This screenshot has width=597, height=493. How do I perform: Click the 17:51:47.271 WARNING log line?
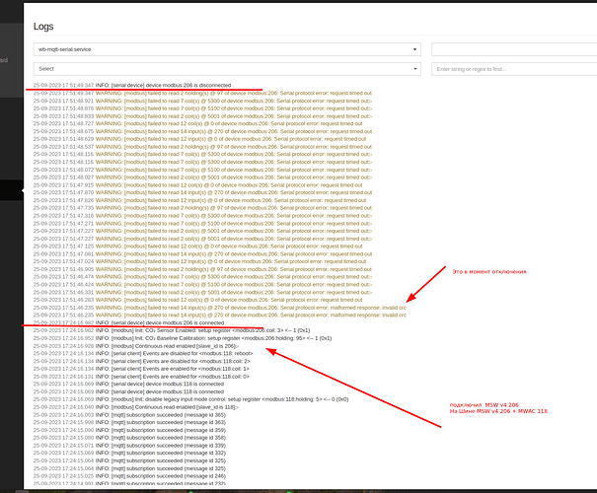tap(202, 223)
